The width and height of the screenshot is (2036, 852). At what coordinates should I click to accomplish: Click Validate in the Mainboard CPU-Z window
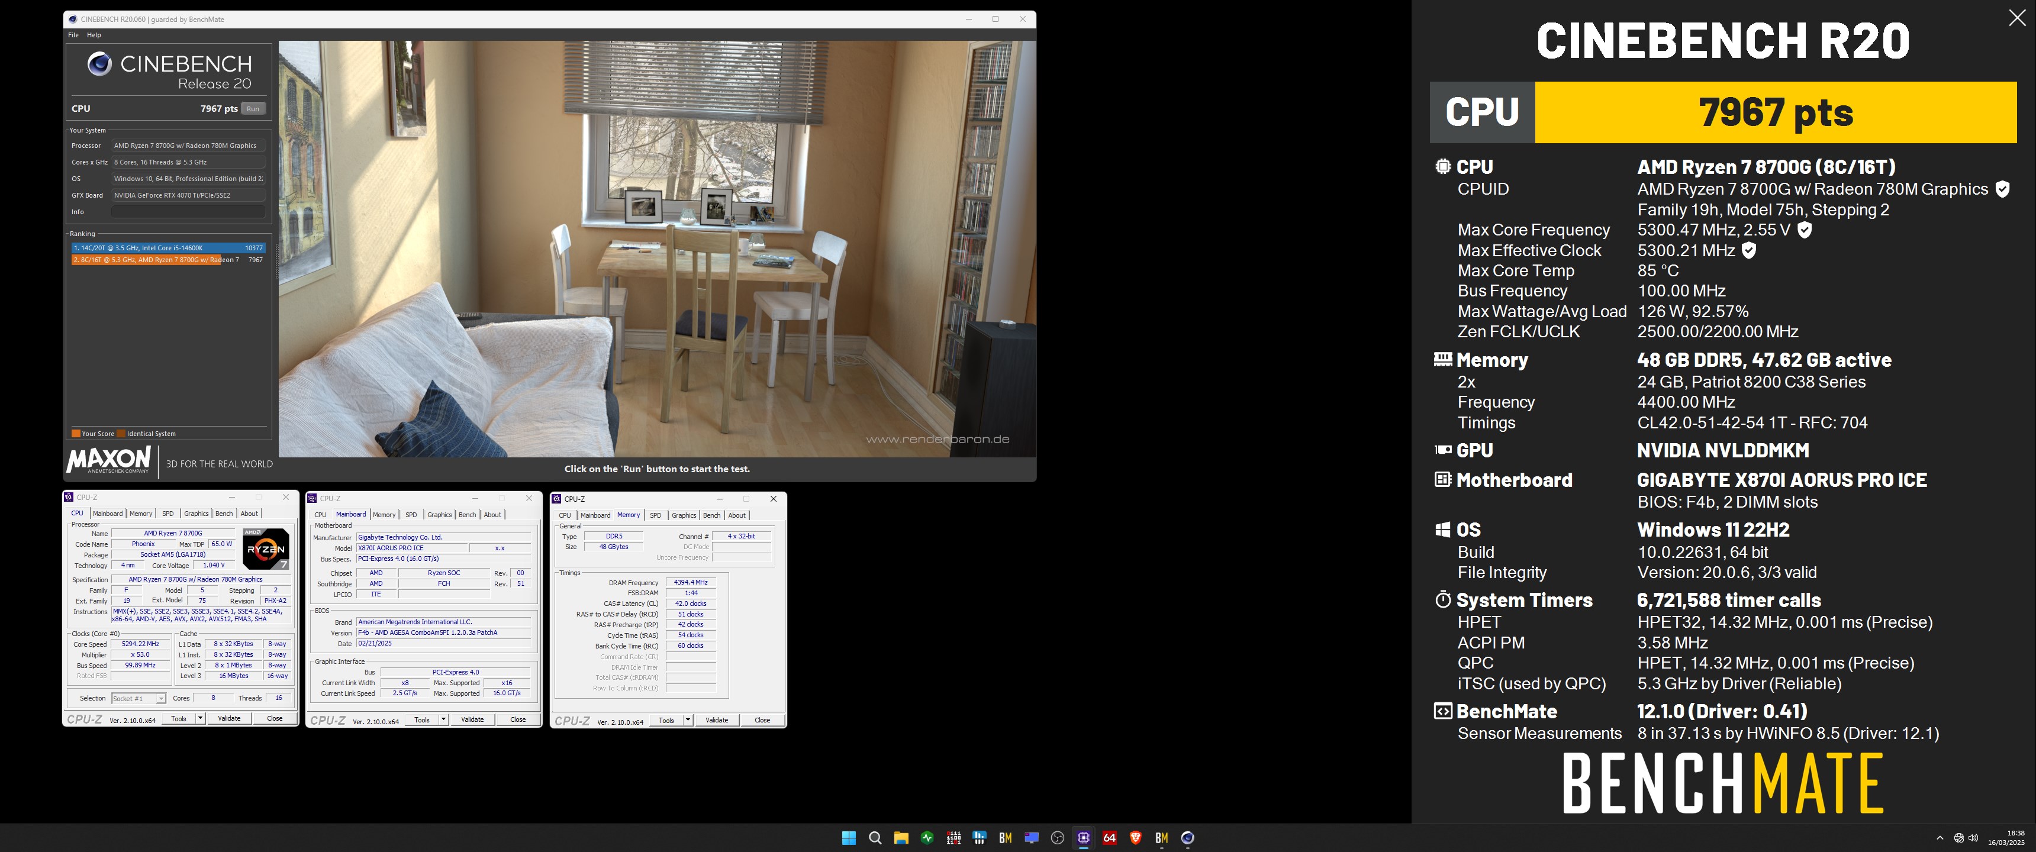coord(473,719)
